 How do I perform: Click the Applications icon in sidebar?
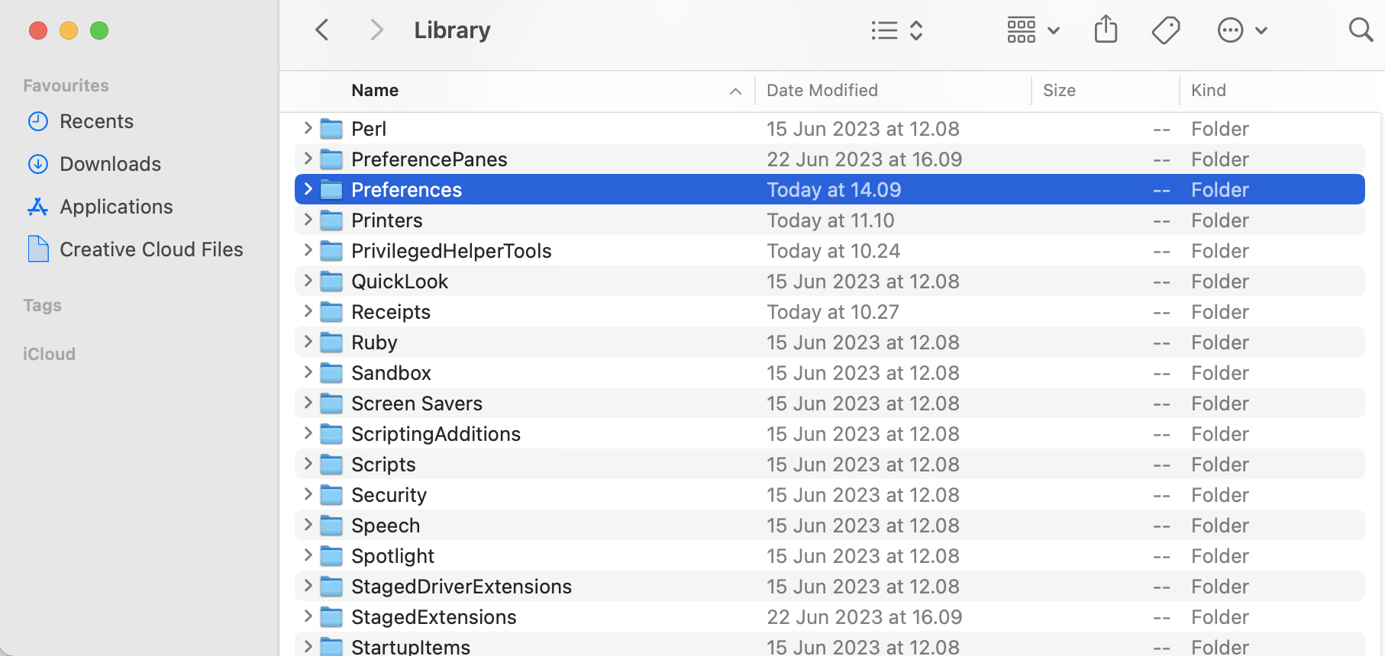[x=38, y=207]
